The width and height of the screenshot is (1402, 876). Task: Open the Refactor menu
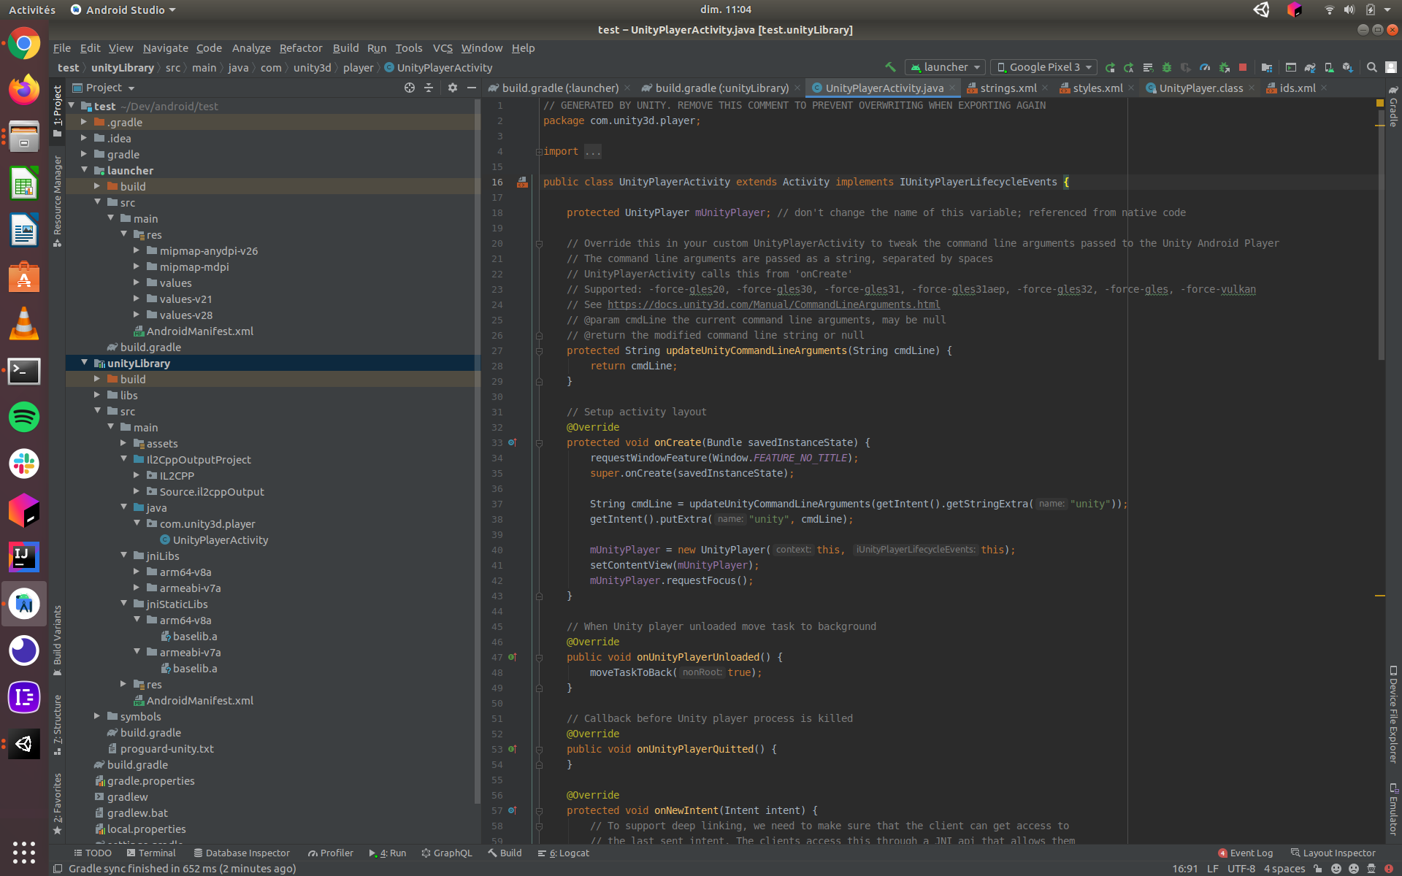coord(301,48)
